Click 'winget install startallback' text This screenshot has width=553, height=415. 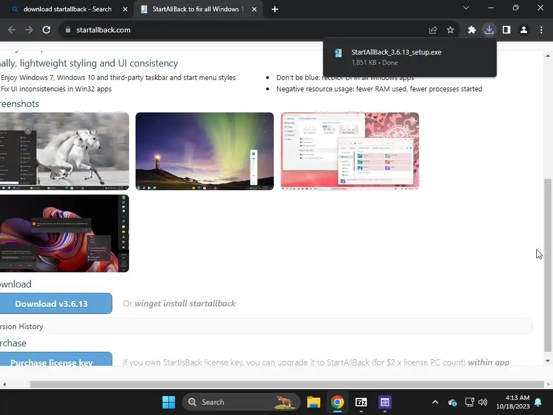(x=185, y=304)
